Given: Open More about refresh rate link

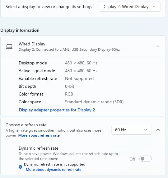Looking at the screenshot, I should (x=39, y=135).
